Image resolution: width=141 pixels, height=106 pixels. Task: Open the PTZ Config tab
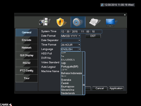(x=26, y=71)
